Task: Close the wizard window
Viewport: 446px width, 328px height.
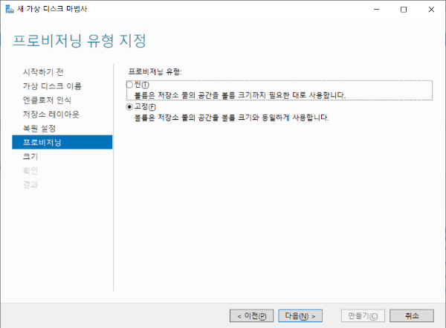Action: point(431,10)
